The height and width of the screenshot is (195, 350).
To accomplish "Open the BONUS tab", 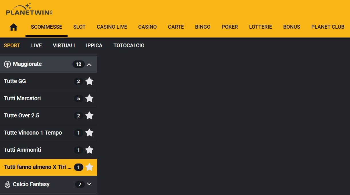I will pos(292,27).
